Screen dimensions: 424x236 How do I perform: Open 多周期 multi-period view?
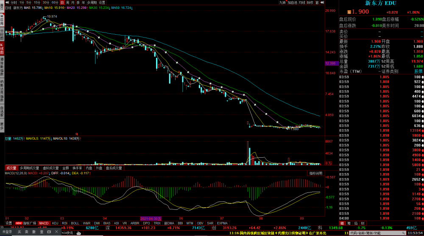[92, 3]
